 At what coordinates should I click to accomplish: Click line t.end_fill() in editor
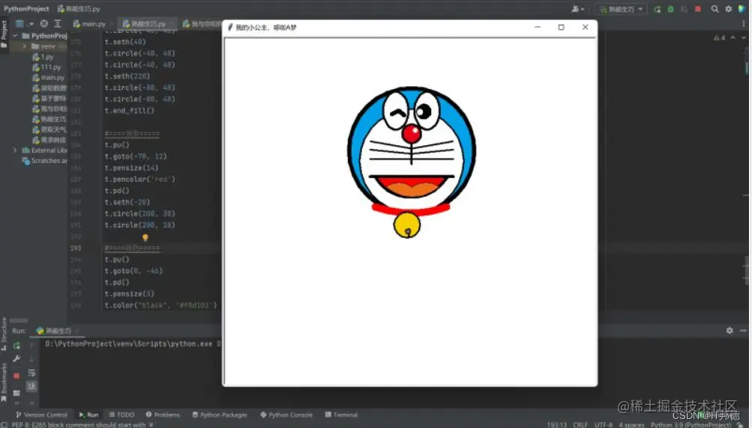point(129,111)
